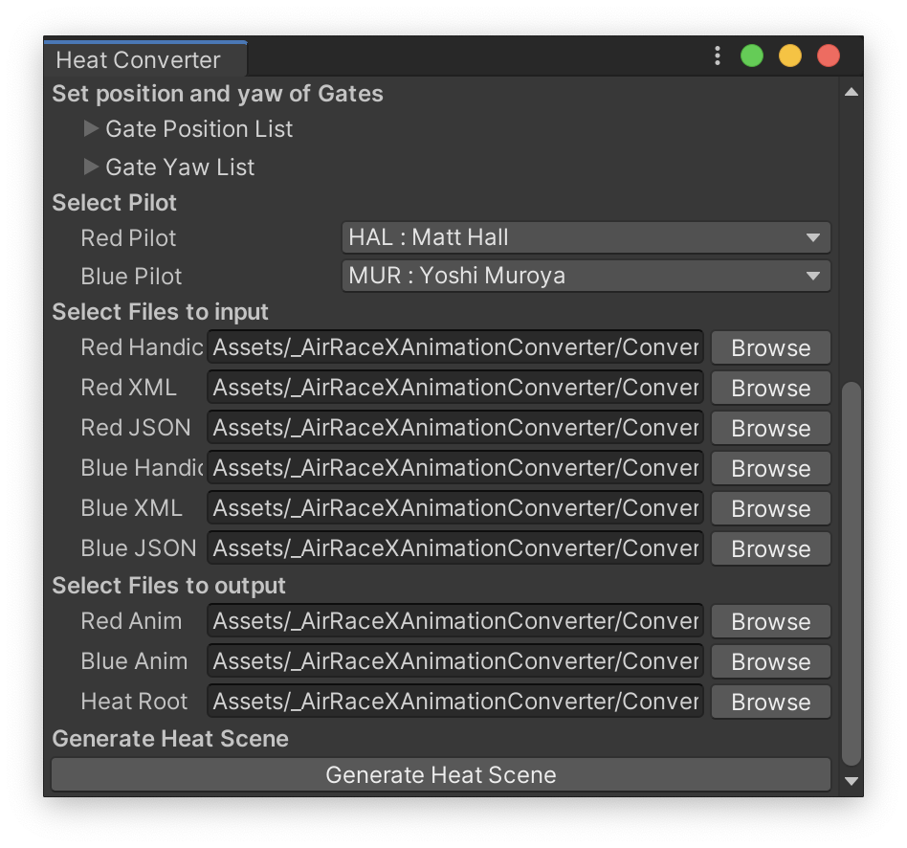Browse for the Red Handicap file
The height and width of the screenshot is (848, 907).
click(770, 347)
